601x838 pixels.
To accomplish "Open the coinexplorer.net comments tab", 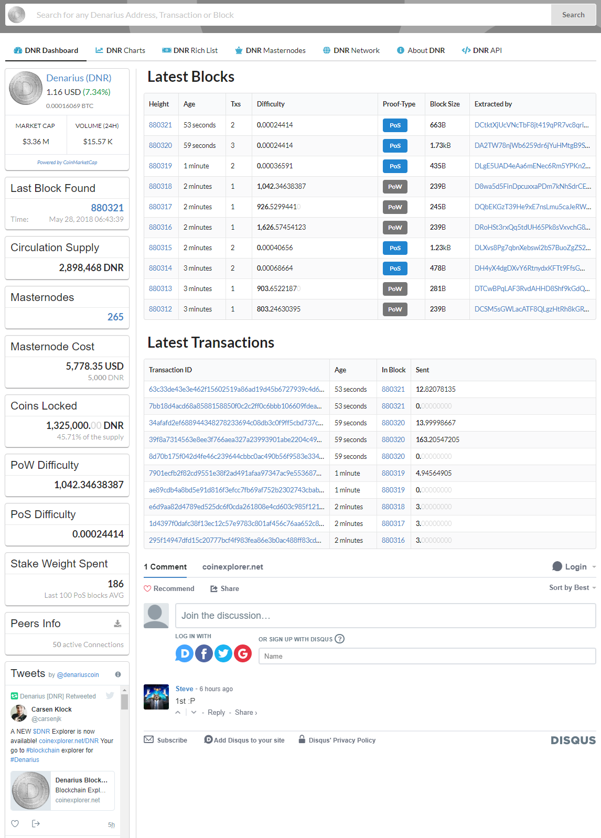I will tap(233, 567).
